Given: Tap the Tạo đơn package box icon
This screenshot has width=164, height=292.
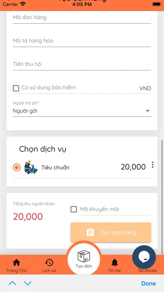Looking at the screenshot, I should (84, 256).
